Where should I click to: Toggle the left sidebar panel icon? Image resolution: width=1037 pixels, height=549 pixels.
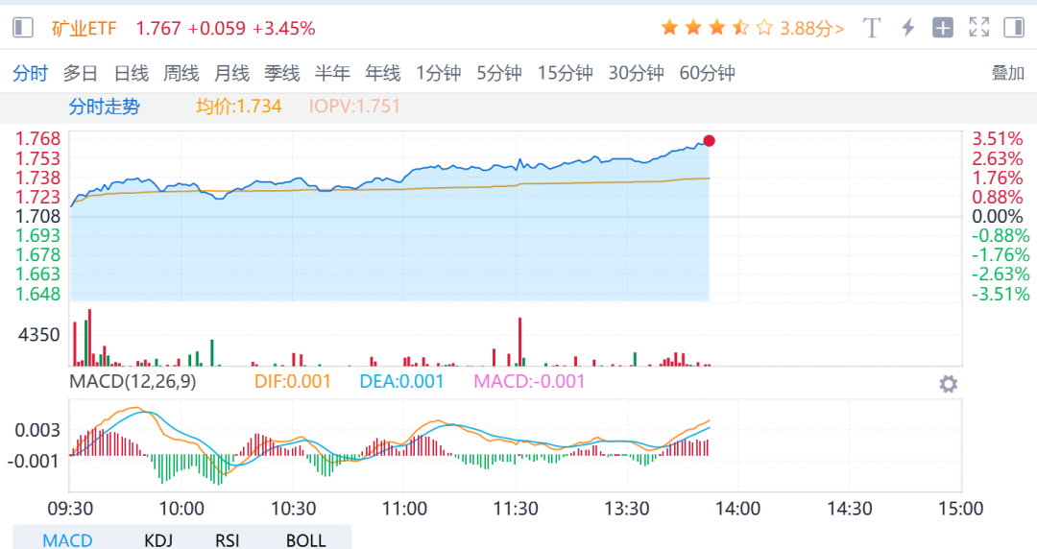pos(23,28)
